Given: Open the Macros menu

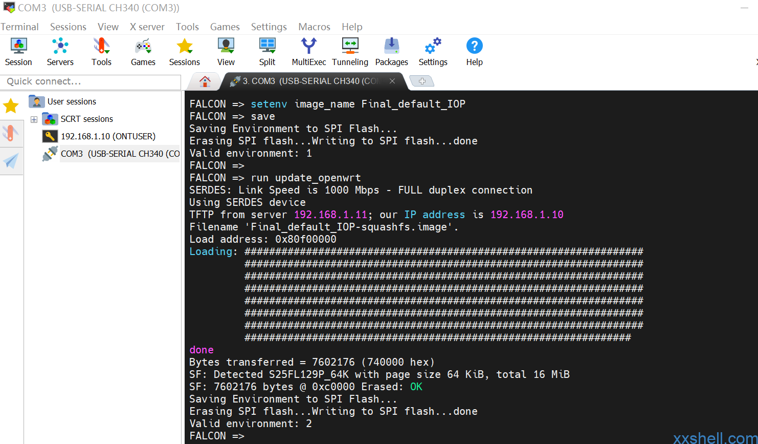Looking at the screenshot, I should [x=314, y=27].
